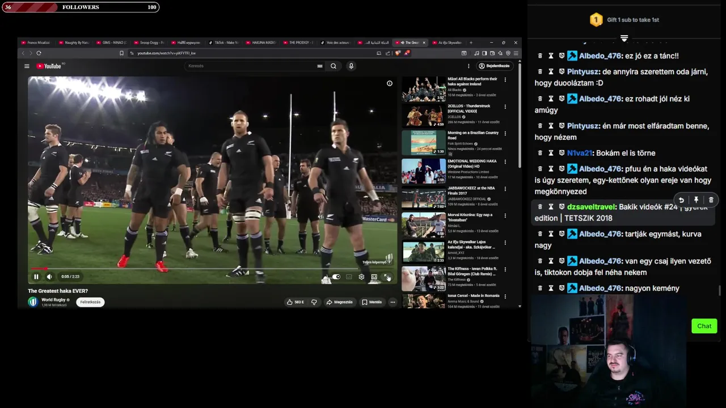The width and height of the screenshot is (726, 408).
Task: Close the active The Greatest haka tab
Action: (x=424, y=42)
